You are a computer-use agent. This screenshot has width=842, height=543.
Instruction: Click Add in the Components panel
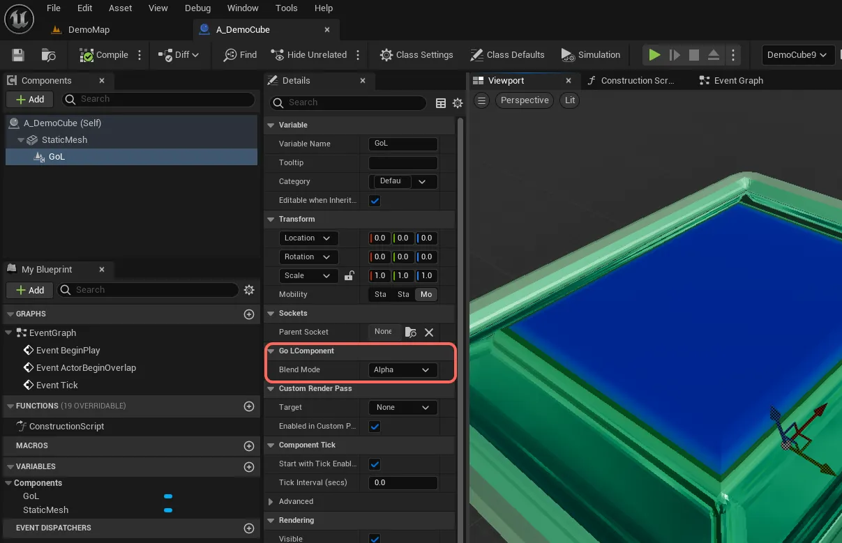pyautogui.click(x=29, y=99)
